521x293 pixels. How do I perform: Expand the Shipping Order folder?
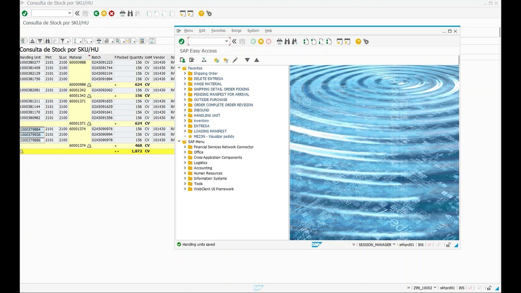185,74
